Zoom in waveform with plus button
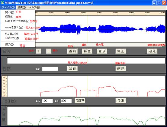The height and width of the screenshot is (127, 167). tap(38, 51)
